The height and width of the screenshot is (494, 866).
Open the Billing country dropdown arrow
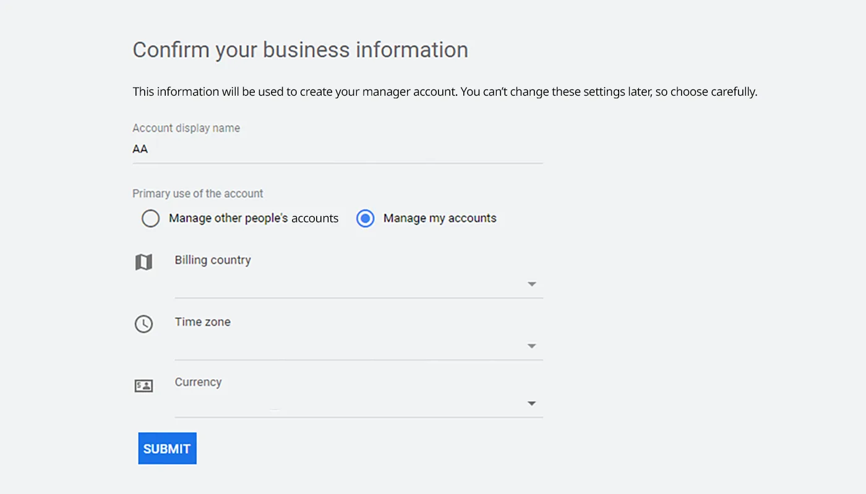[x=531, y=284]
